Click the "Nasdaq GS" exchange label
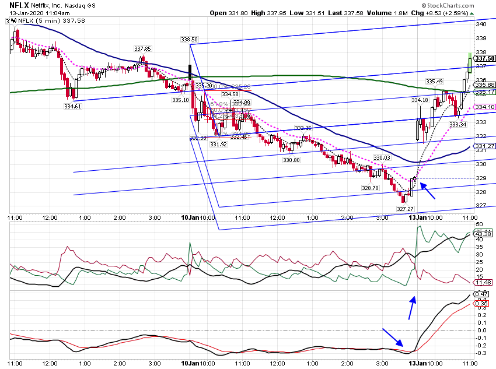This screenshot has width=496, height=369. coord(80,6)
